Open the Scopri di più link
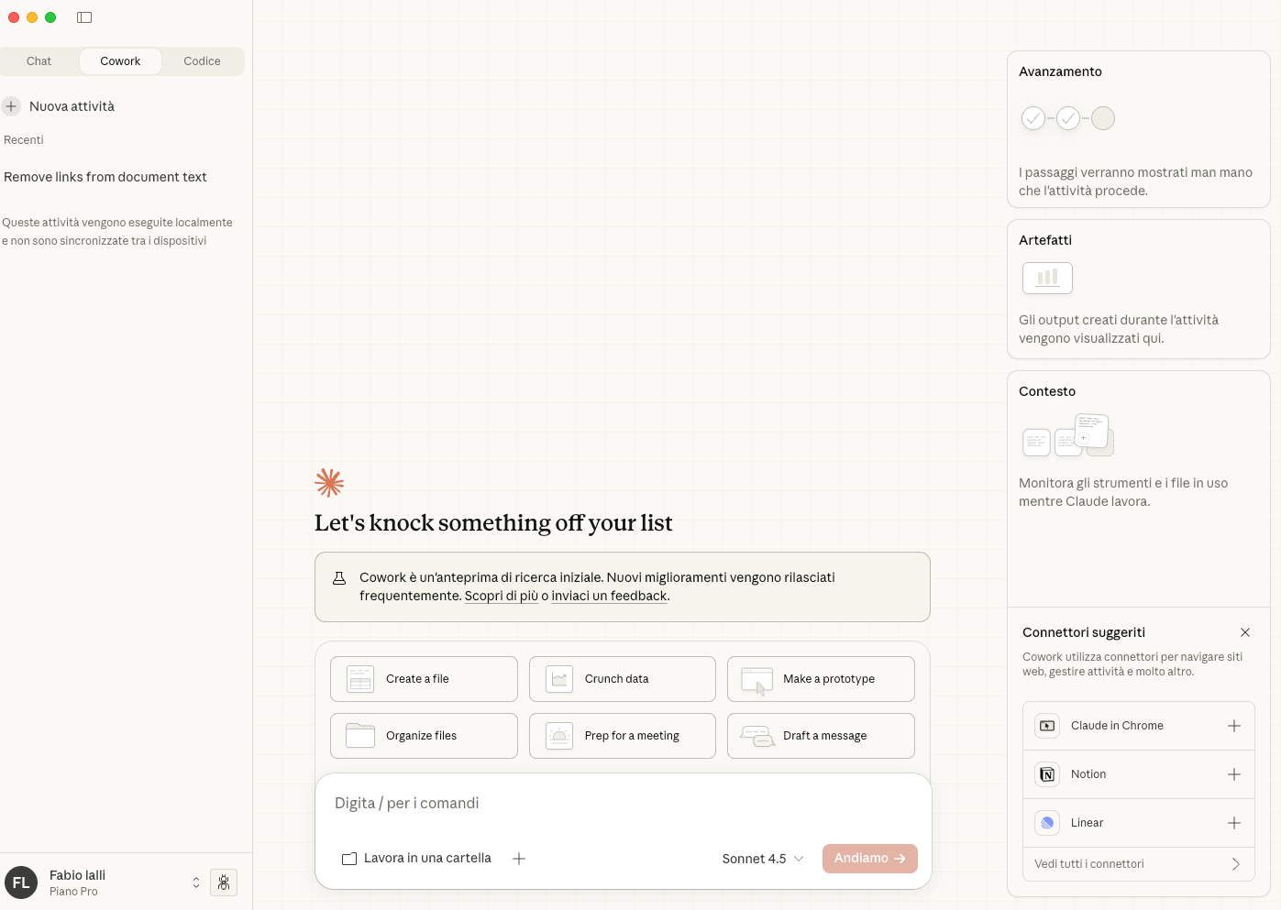This screenshot has height=910, width=1281. click(501, 596)
